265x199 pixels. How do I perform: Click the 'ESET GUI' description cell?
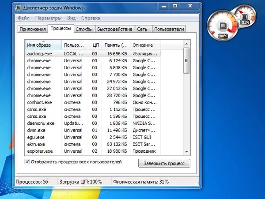(142, 137)
